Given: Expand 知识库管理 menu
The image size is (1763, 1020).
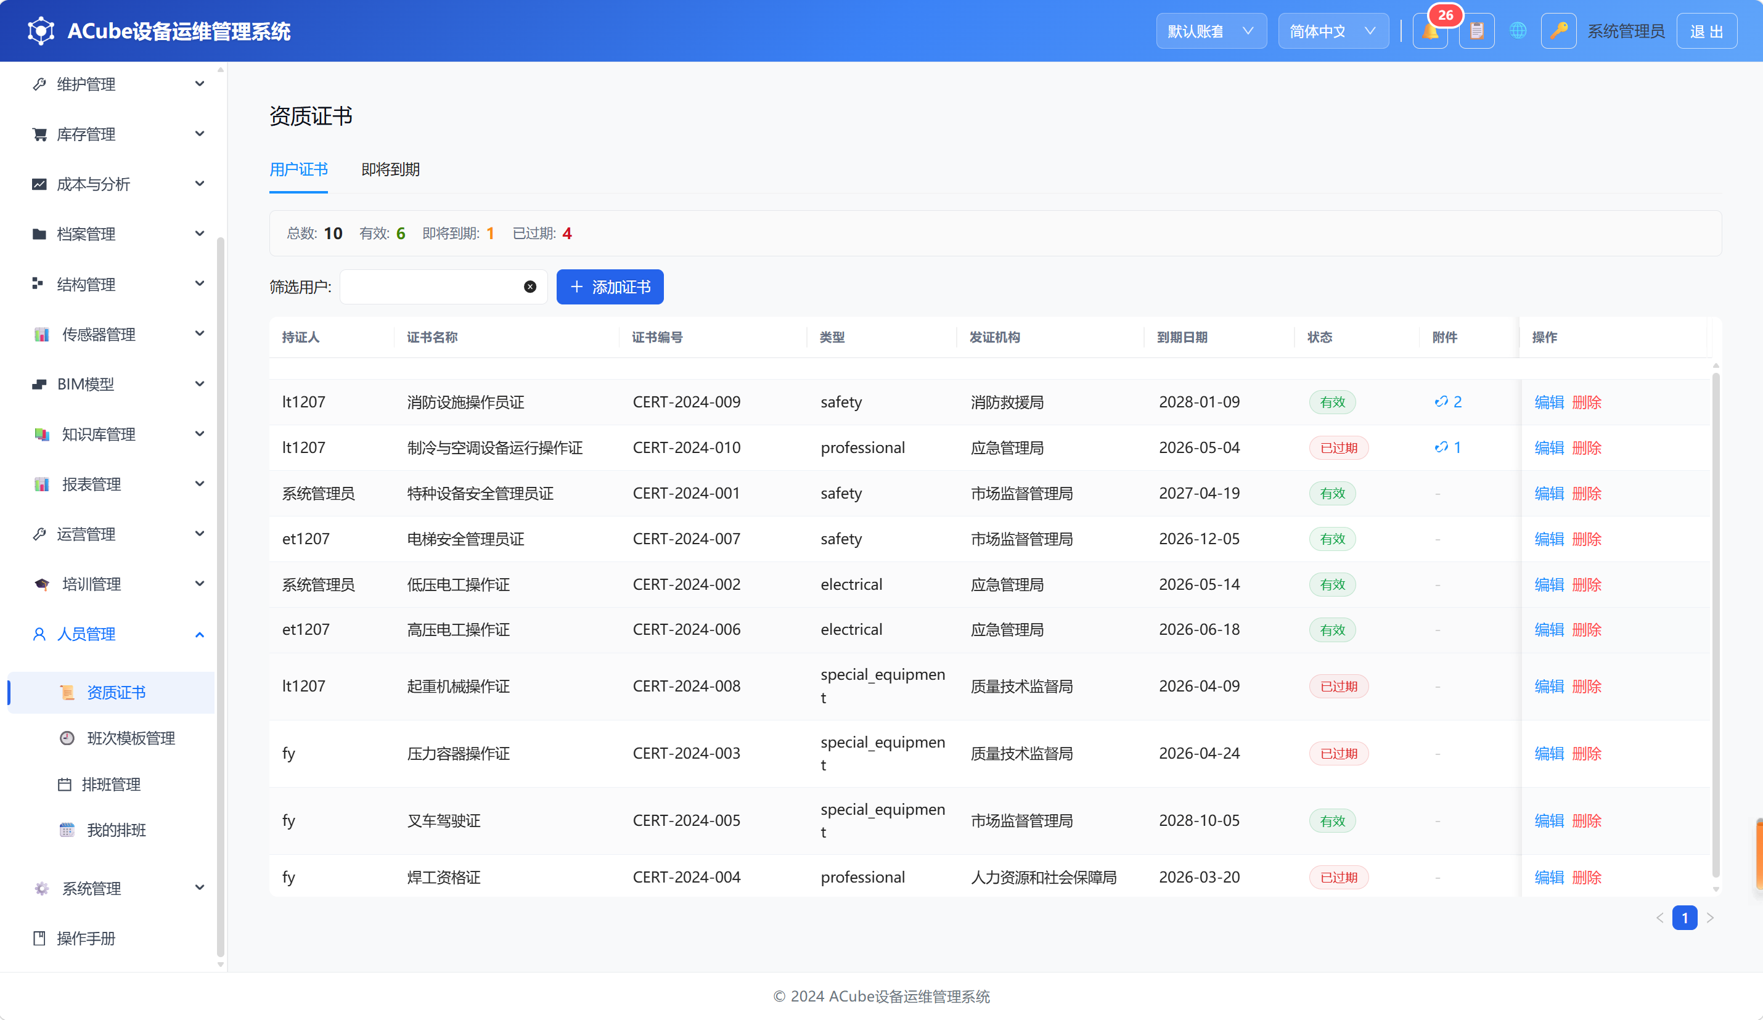Looking at the screenshot, I should tap(112, 435).
